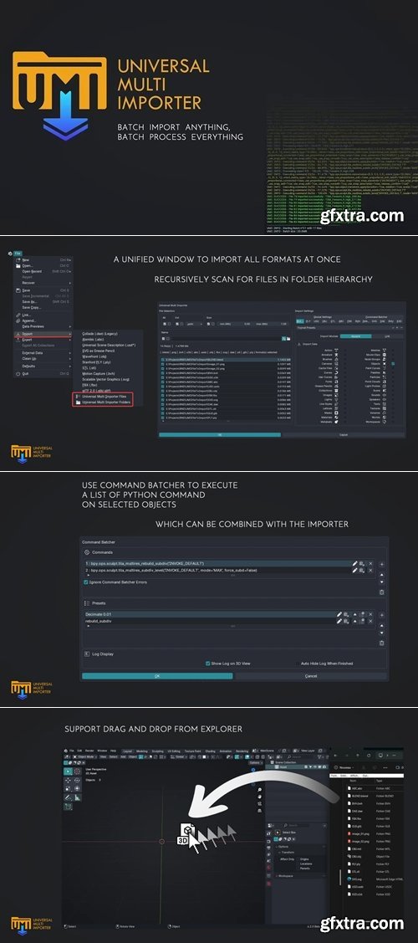Image resolution: width=418 pixels, height=943 pixels.
Task: Remove command 1 with its X icon
Action: (370, 563)
